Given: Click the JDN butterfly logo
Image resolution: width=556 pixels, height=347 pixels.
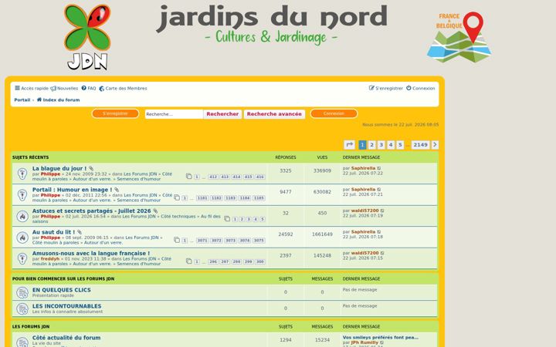Looking at the screenshot, I should coord(87,37).
